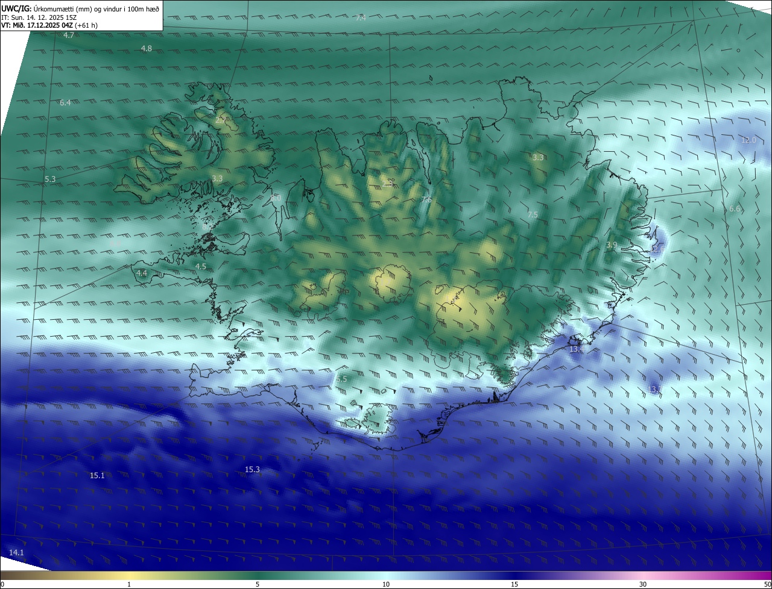Click the 1 mark on the color legend

(129, 584)
